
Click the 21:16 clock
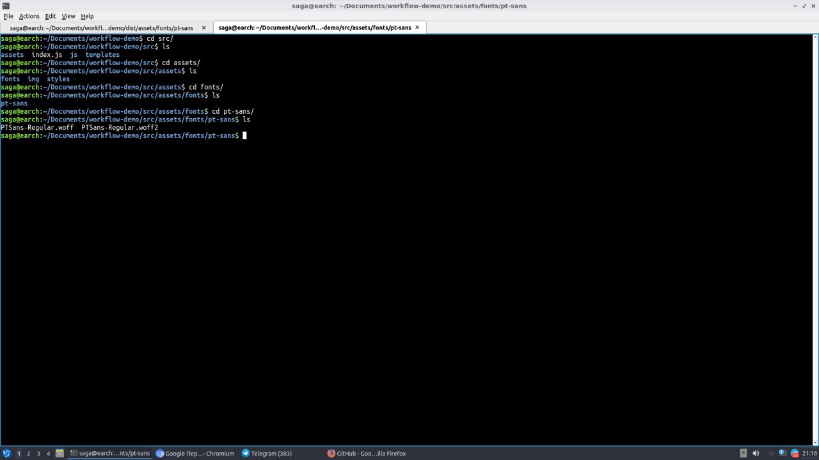809,454
